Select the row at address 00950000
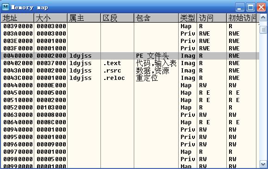268x169 pixels. click(x=130, y=137)
